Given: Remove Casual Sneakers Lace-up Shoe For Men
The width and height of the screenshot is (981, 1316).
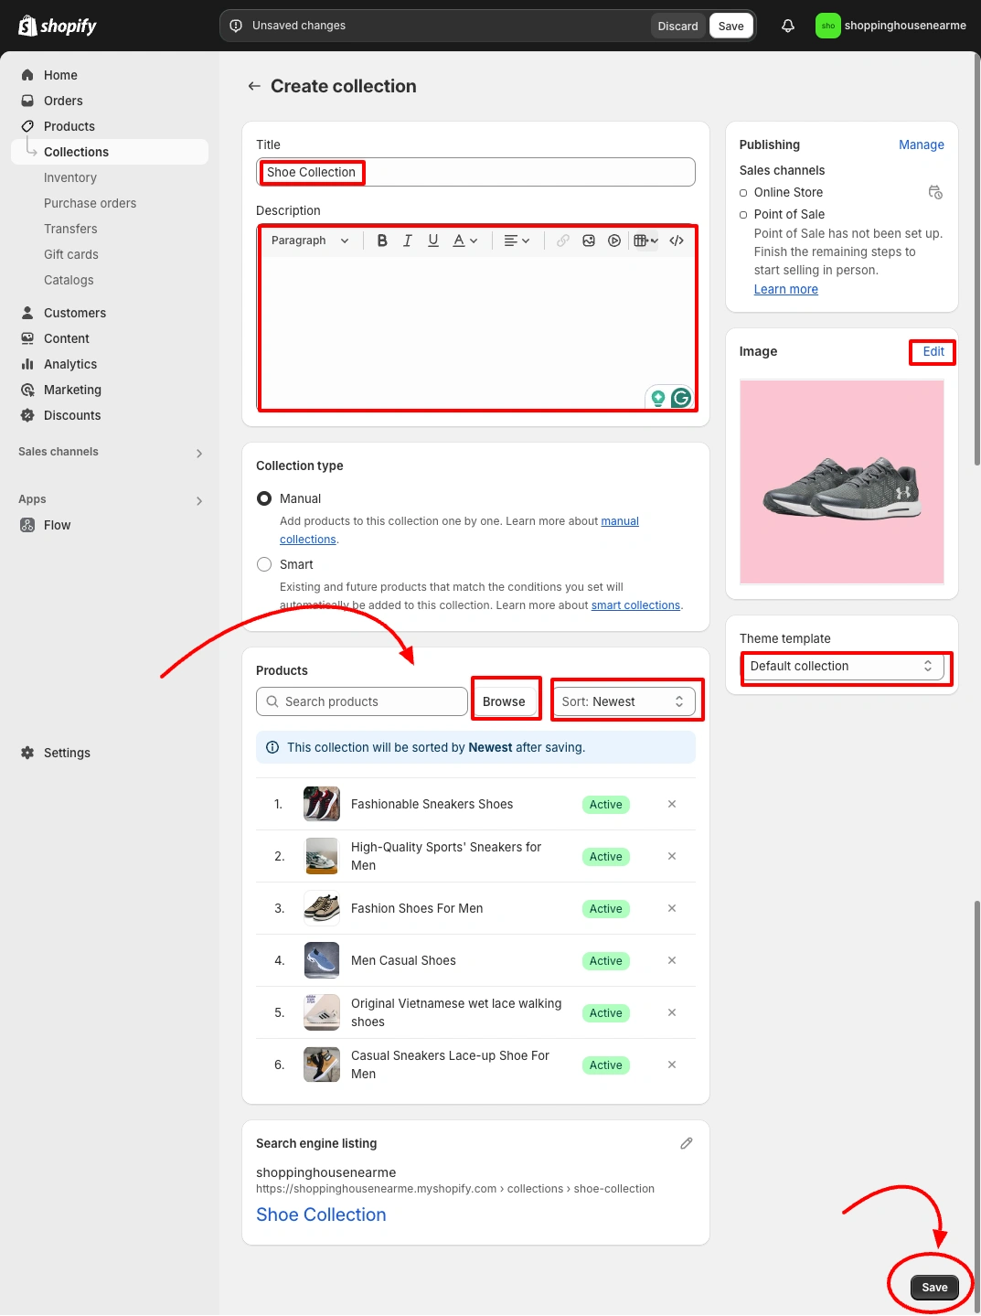Looking at the screenshot, I should (x=672, y=1065).
